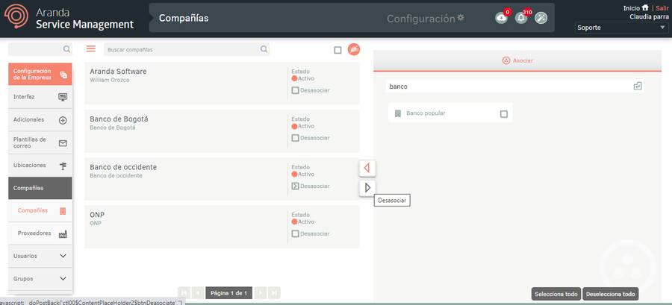This screenshot has width=672, height=305.
Task: Click the Inicio link
Action: pyautogui.click(x=632, y=8)
